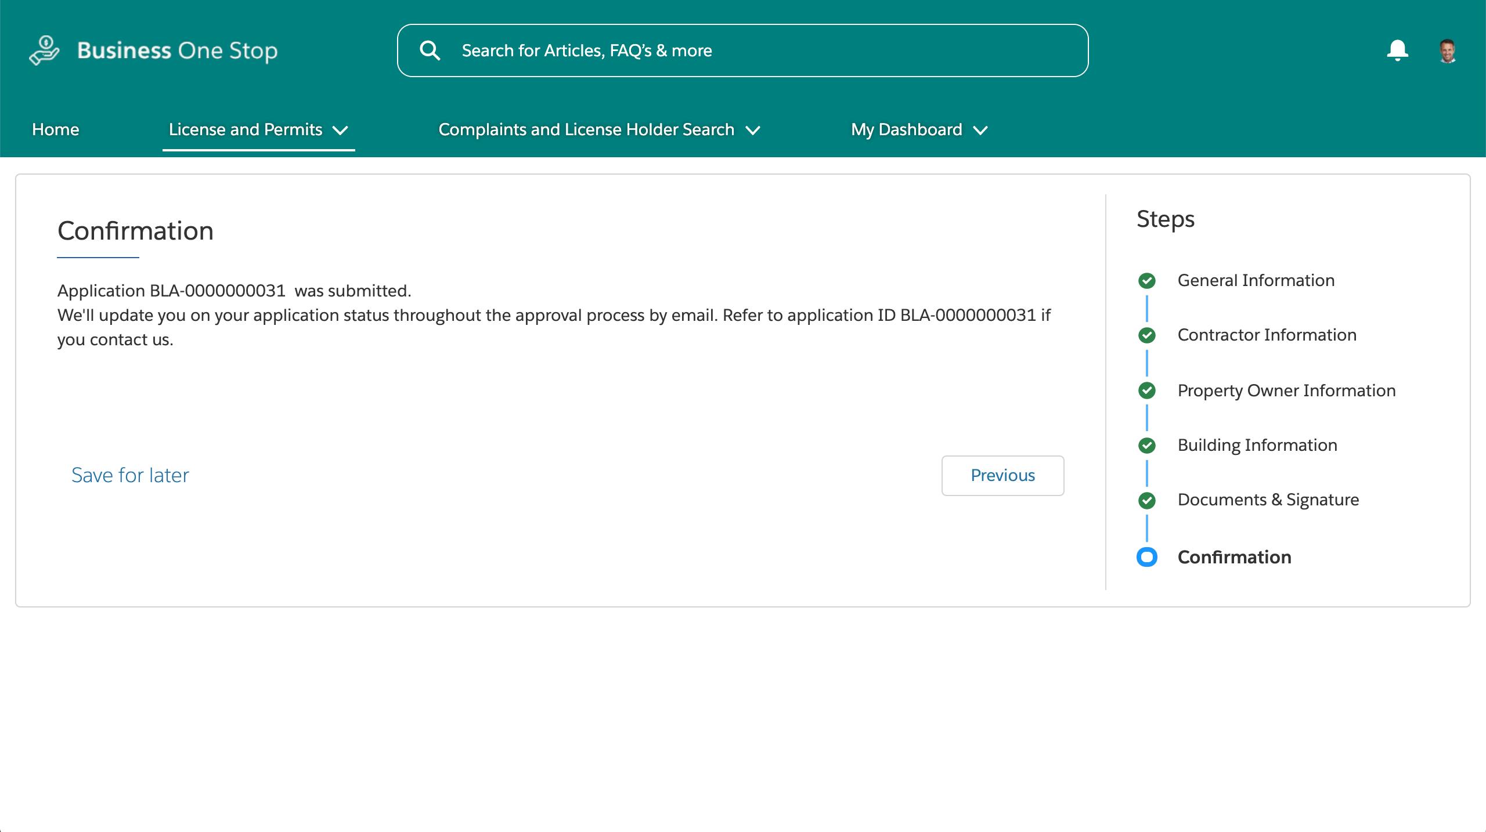Open the Contractor Information step label
This screenshot has width=1486, height=832.
(x=1267, y=335)
